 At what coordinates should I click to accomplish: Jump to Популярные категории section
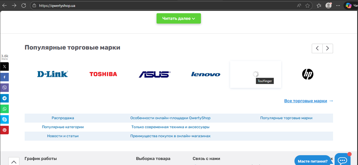tap(63, 127)
